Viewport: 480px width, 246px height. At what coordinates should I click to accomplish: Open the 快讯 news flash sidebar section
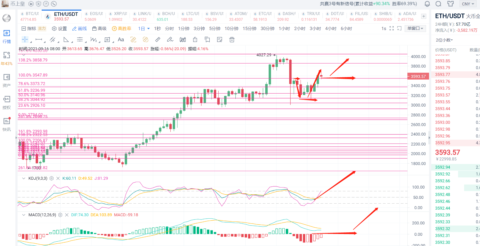pyautogui.click(x=7, y=125)
